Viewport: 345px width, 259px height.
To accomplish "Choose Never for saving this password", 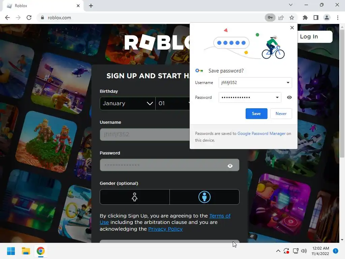I will [281, 114].
